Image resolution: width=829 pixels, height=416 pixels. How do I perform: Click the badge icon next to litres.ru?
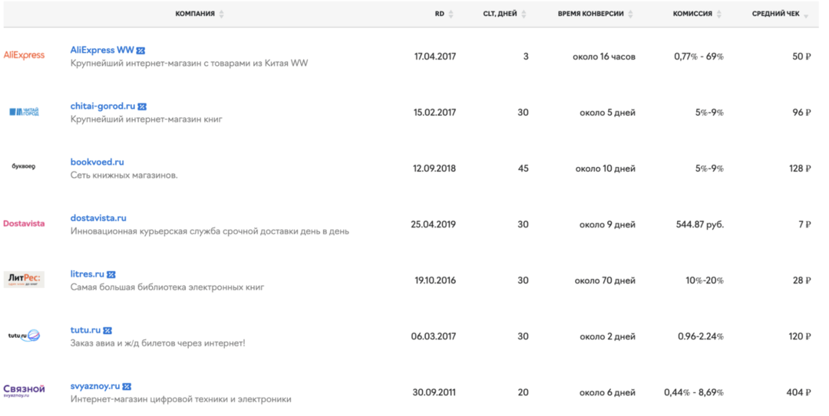(x=111, y=274)
